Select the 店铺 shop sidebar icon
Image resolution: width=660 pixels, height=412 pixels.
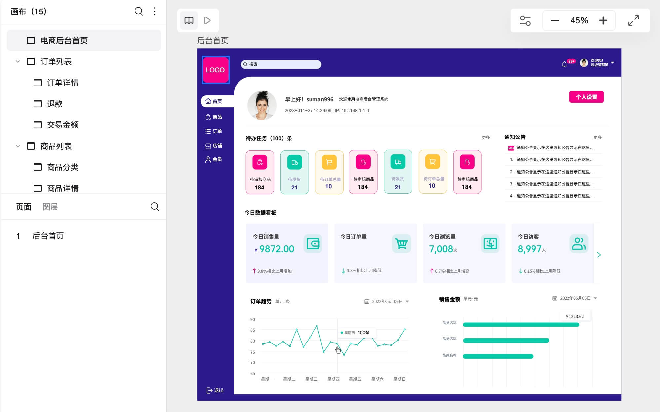point(208,145)
